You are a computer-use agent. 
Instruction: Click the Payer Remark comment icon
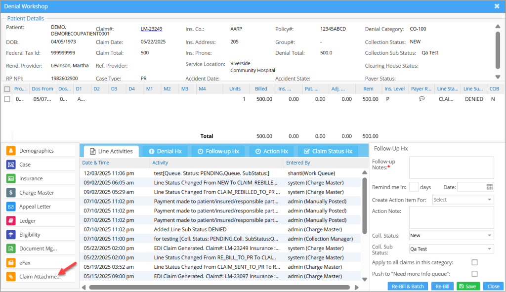coord(422,99)
